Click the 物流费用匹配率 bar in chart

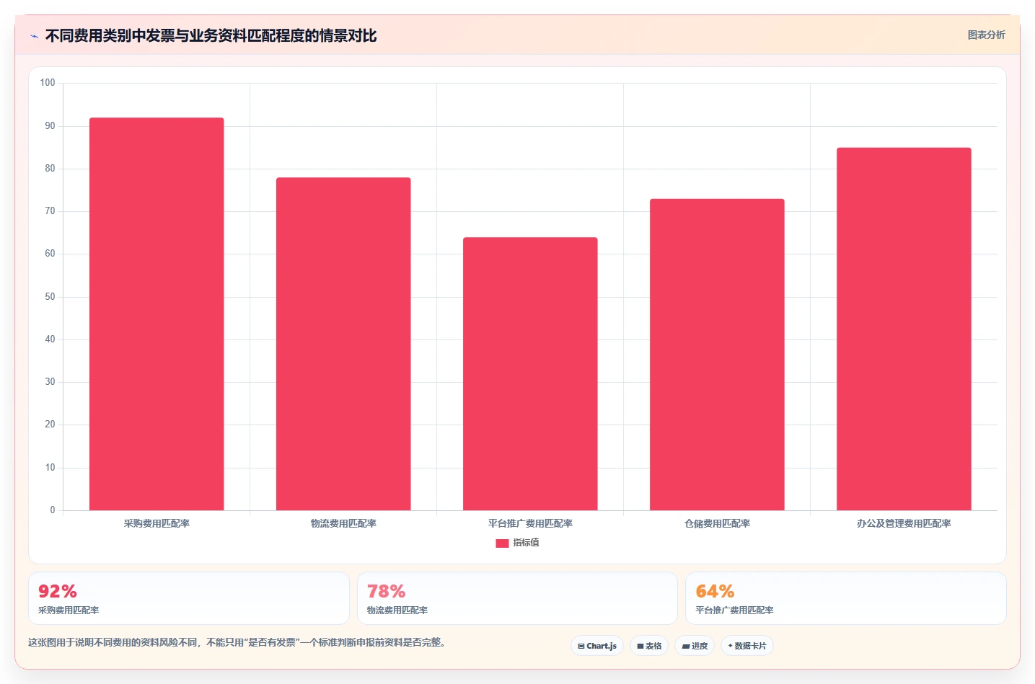point(343,344)
